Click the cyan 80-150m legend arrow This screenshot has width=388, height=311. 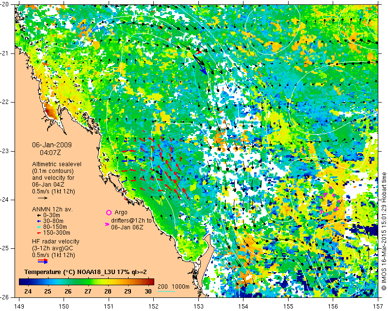pyautogui.click(x=39, y=227)
